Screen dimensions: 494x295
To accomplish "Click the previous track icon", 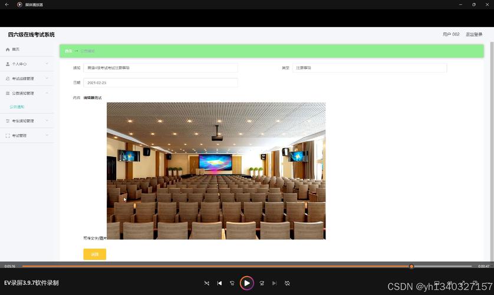I will pos(219,283).
